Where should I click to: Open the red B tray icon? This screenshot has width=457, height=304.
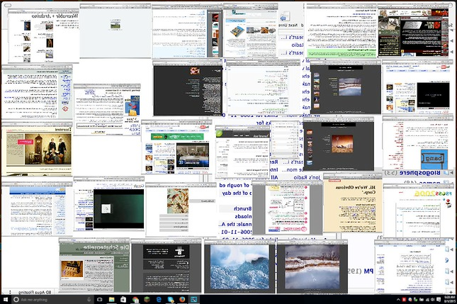tap(404, 299)
